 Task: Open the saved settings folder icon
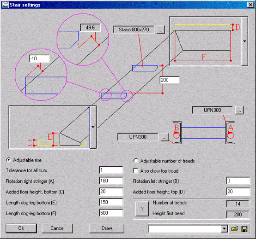(235, 229)
